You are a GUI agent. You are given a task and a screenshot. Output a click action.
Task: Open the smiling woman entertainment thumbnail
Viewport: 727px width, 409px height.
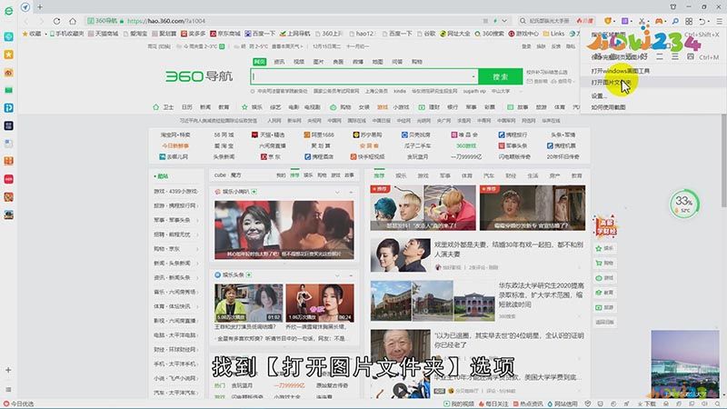coord(284,230)
